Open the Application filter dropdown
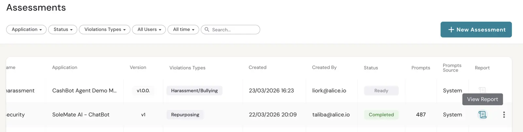Image resolution: width=523 pixels, height=132 pixels. [x=26, y=30]
